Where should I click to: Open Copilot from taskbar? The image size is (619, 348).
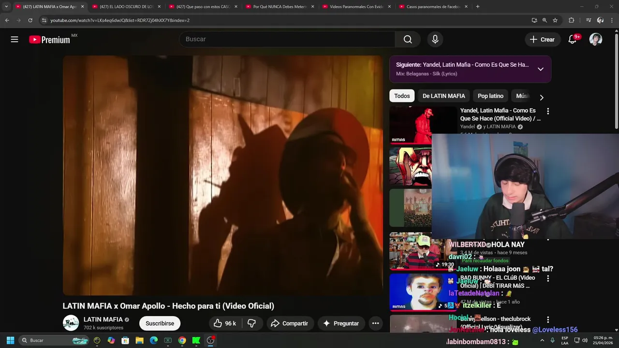click(111, 340)
